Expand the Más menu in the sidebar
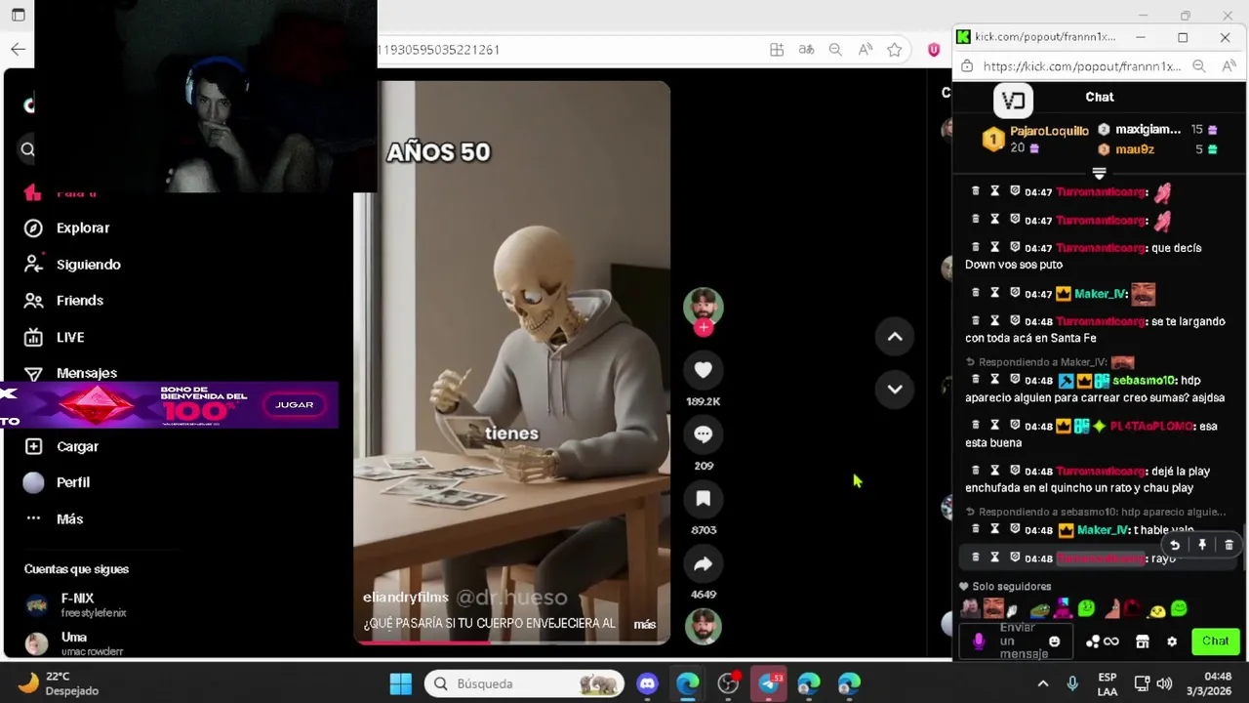Screen dimensions: 1249x703 55,518
